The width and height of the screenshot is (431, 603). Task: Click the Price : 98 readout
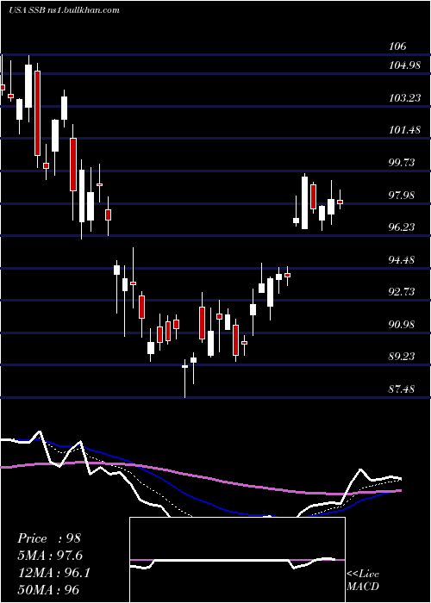tap(49, 538)
